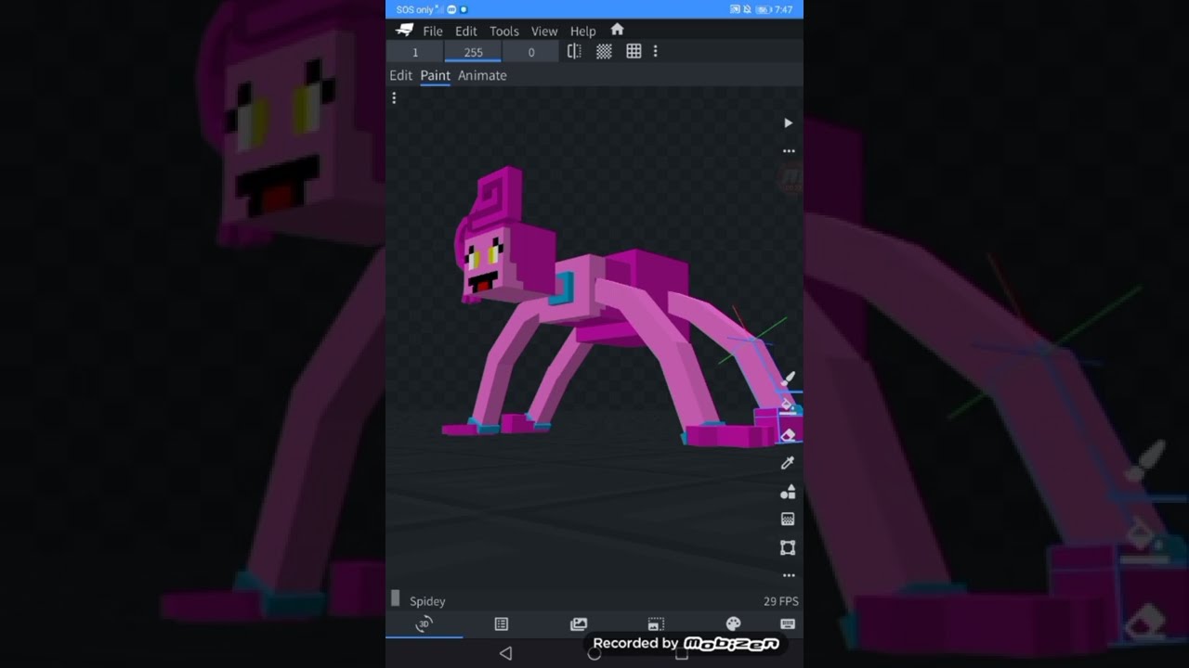The image size is (1189, 668).
Task: Select the Copy Paste selection tool
Action: (x=788, y=547)
